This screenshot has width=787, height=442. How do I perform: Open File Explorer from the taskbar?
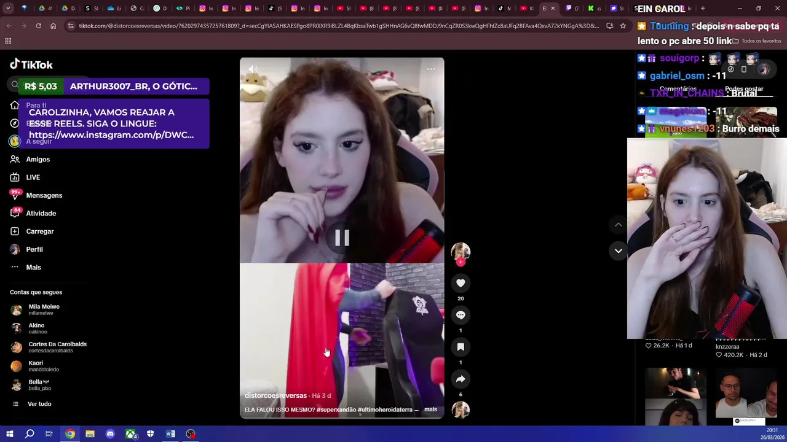point(90,434)
